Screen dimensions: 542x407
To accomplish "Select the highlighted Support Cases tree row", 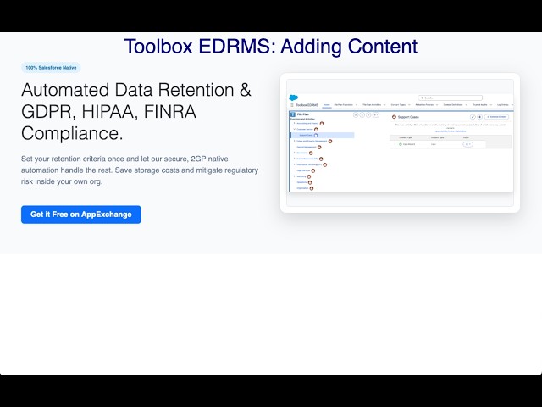I will tap(322, 136).
